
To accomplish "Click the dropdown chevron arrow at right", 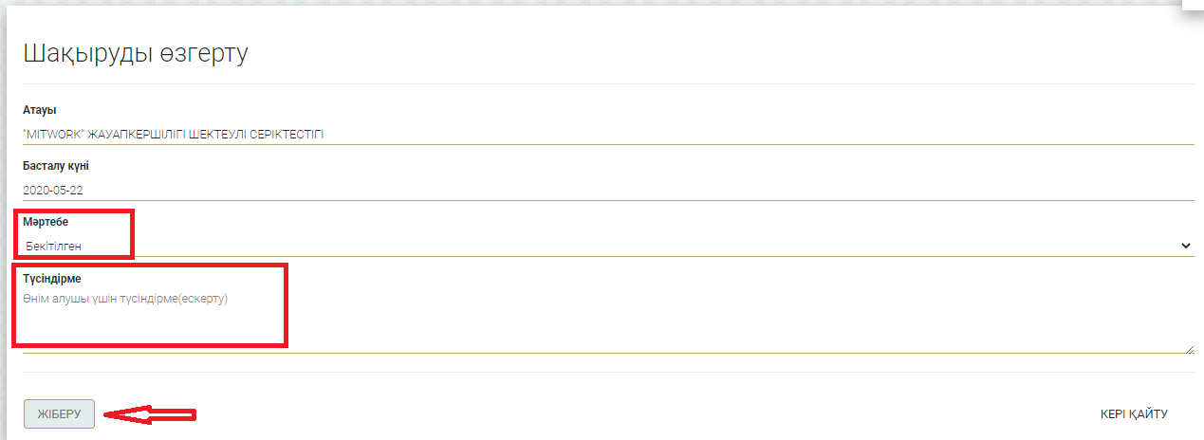I will tap(1185, 246).
